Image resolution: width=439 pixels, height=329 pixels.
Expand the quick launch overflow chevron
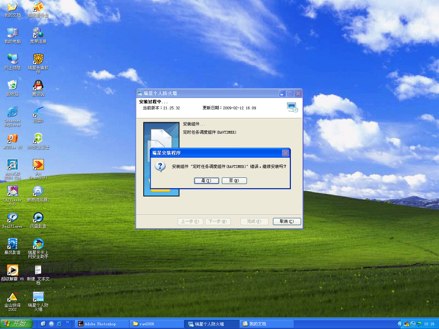(68, 322)
